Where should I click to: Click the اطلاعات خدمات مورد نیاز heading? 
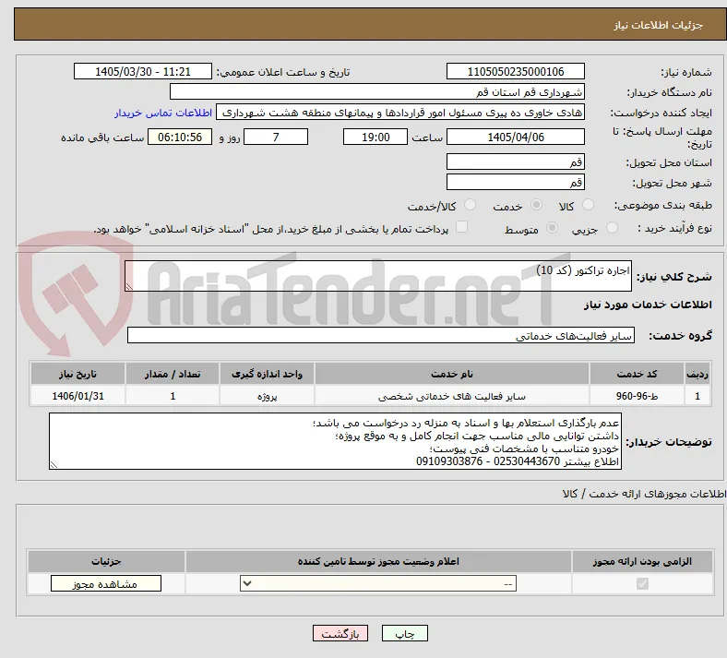648,305
